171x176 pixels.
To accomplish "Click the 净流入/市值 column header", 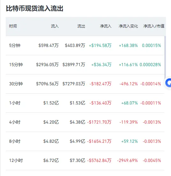I will coord(154,26).
